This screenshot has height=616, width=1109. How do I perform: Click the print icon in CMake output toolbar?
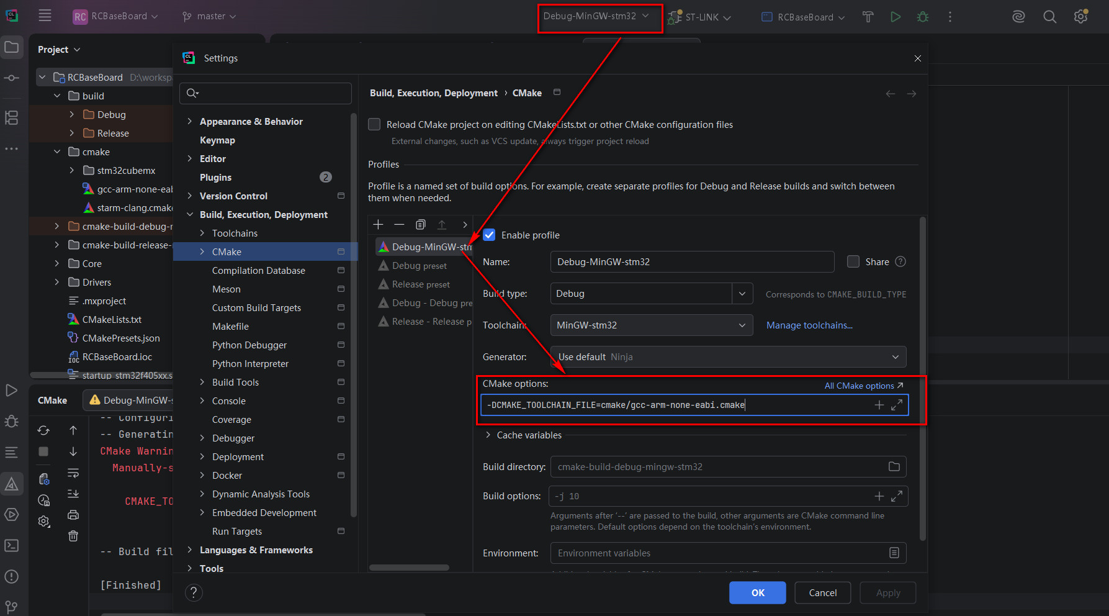point(73,515)
